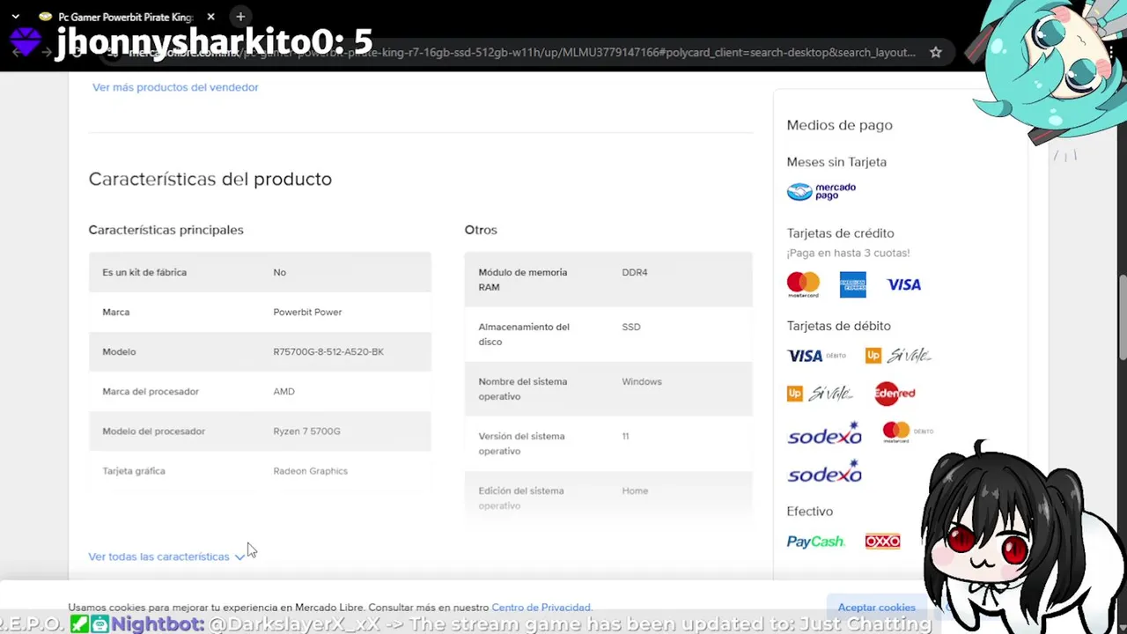Select the 'AMD' processor brand value
The width and height of the screenshot is (1127, 634).
click(x=284, y=391)
